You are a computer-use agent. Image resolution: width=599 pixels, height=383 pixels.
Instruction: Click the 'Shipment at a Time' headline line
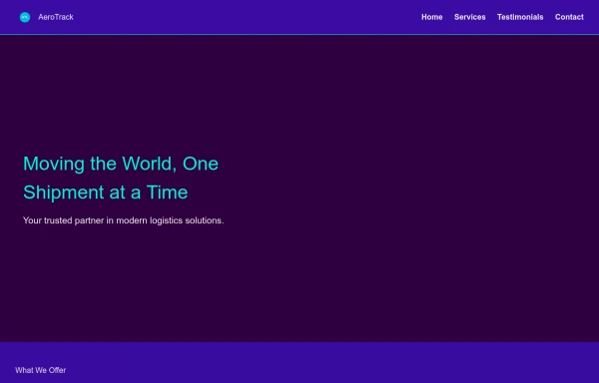106,192
